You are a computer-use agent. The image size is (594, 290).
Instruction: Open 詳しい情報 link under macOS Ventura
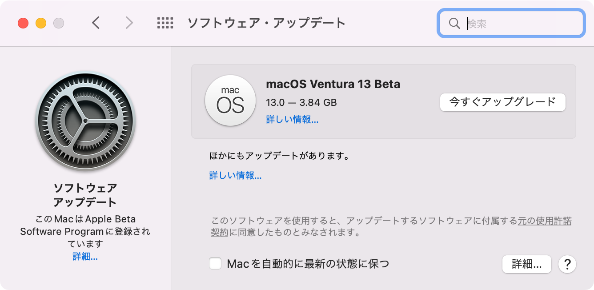click(x=292, y=119)
